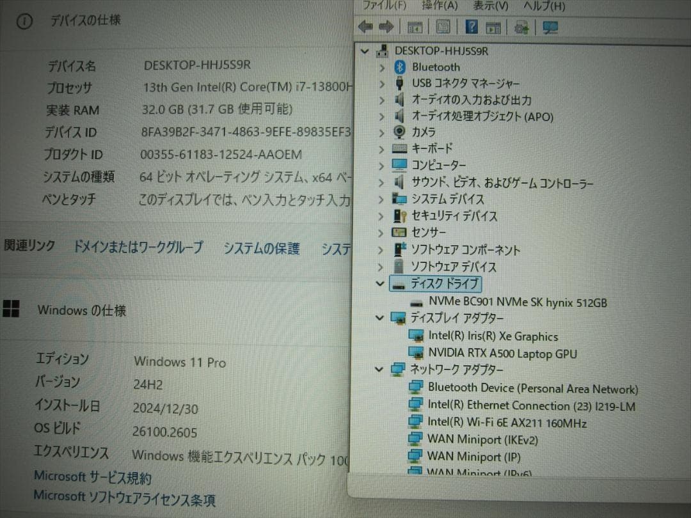
Task: Click the Help question mark icon
Action: coord(470,27)
